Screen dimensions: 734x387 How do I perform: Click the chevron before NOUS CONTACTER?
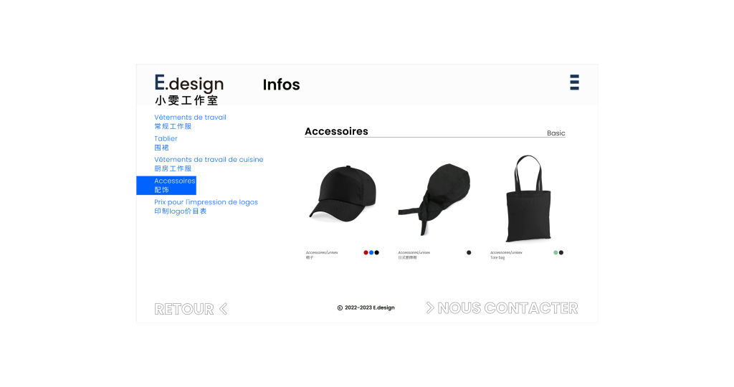click(430, 308)
